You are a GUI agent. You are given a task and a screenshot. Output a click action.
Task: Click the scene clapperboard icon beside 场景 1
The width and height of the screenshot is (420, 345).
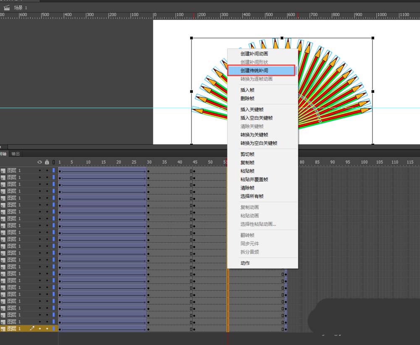tap(6, 8)
